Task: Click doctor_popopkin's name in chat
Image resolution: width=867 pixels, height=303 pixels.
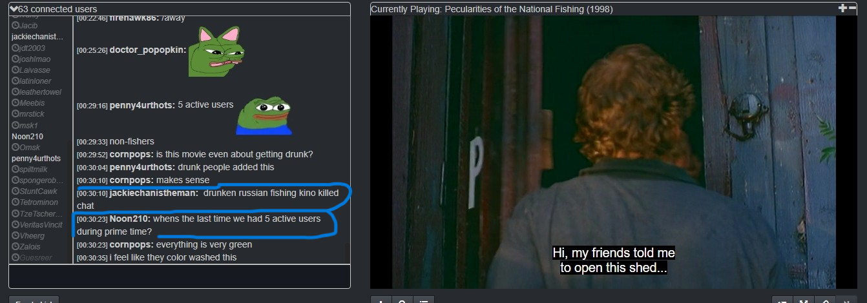Action: point(148,50)
